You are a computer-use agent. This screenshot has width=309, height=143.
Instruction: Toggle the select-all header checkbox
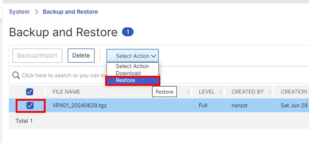click(x=30, y=92)
